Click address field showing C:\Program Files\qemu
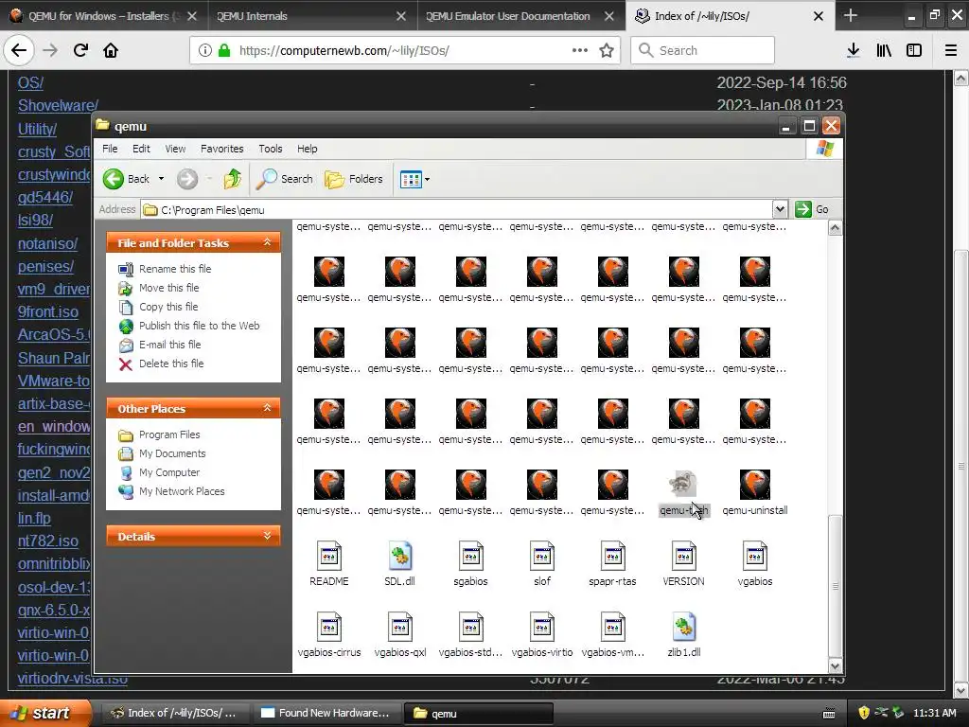This screenshot has width=969, height=727. pyautogui.click(x=457, y=209)
